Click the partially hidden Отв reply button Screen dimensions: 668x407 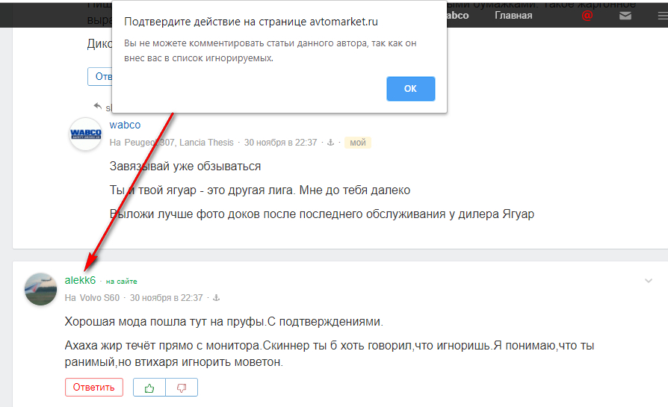pyautogui.click(x=100, y=77)
